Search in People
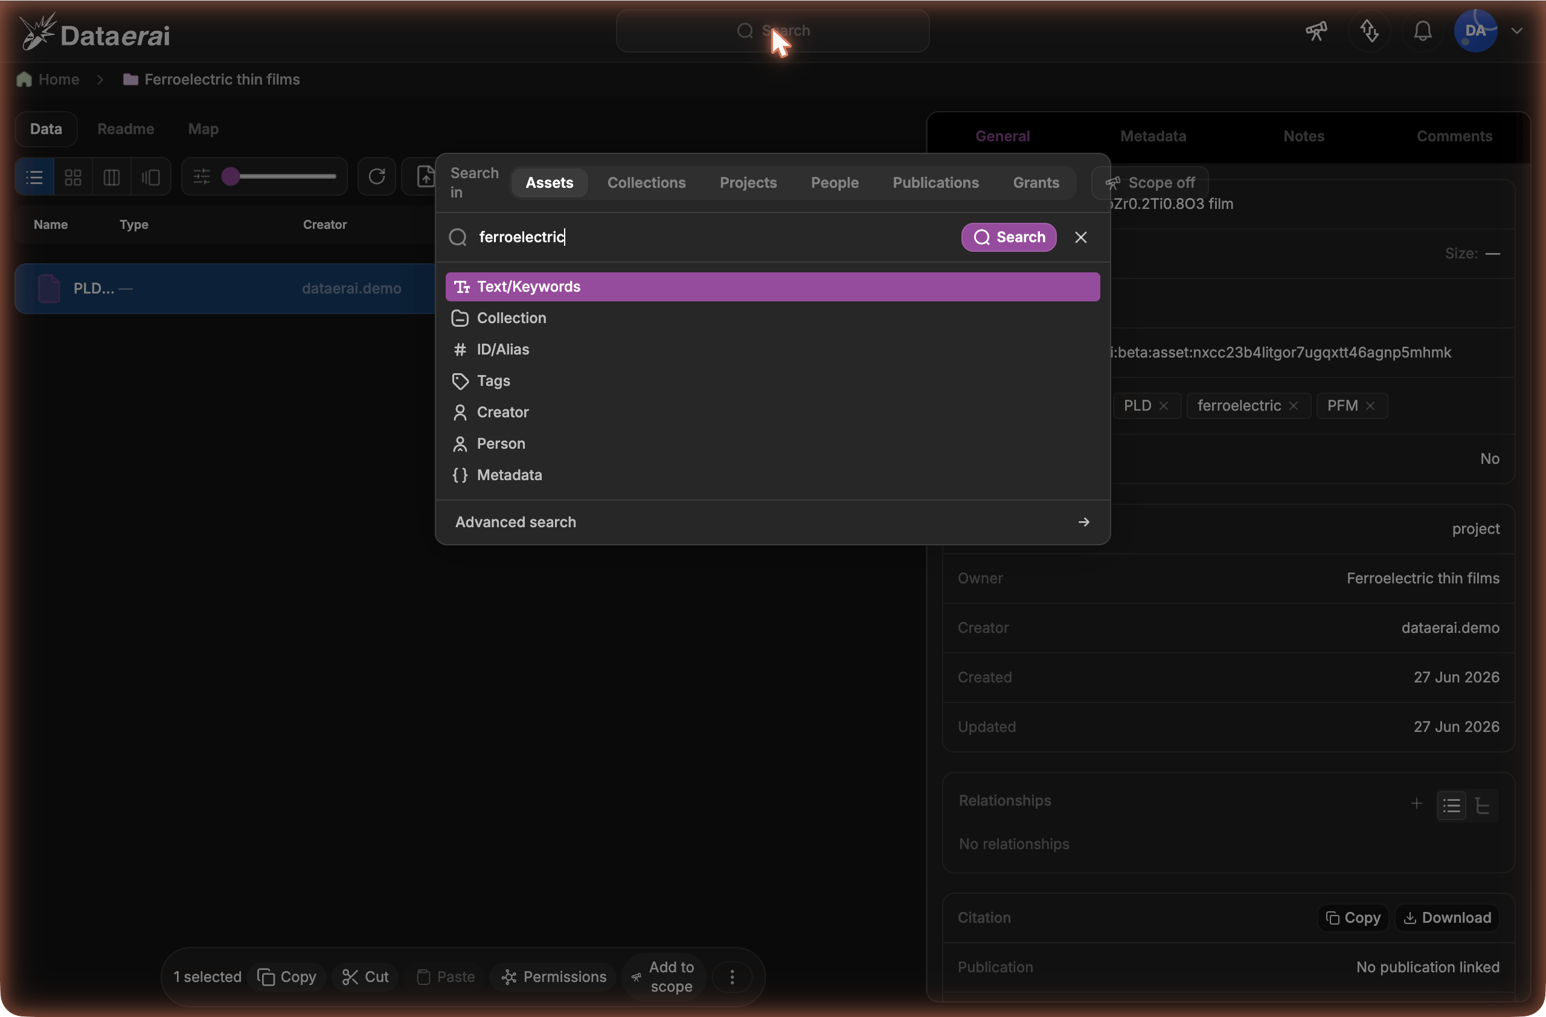 tap(834, 182)
